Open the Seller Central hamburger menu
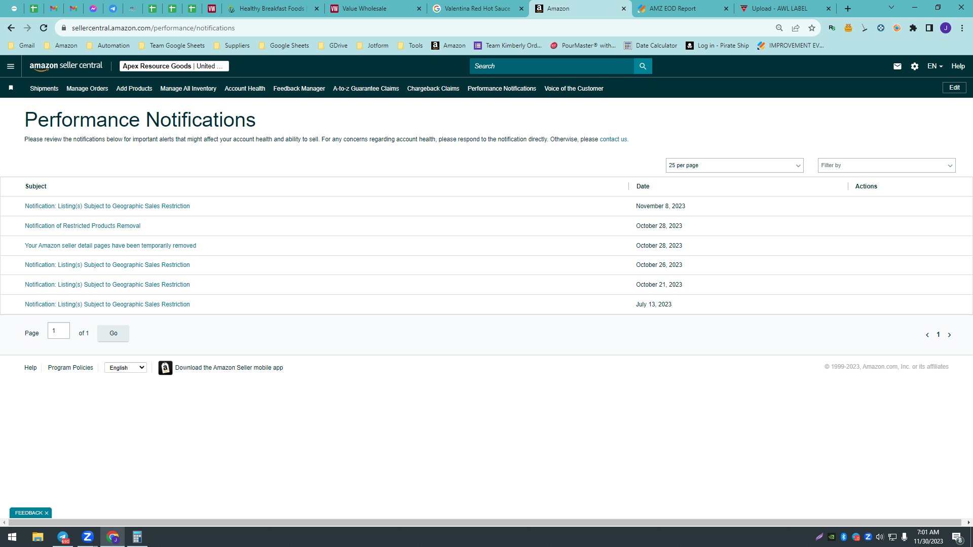Image resolution: width=973 pixels, height=547 pixels. (x=11, y=66)
